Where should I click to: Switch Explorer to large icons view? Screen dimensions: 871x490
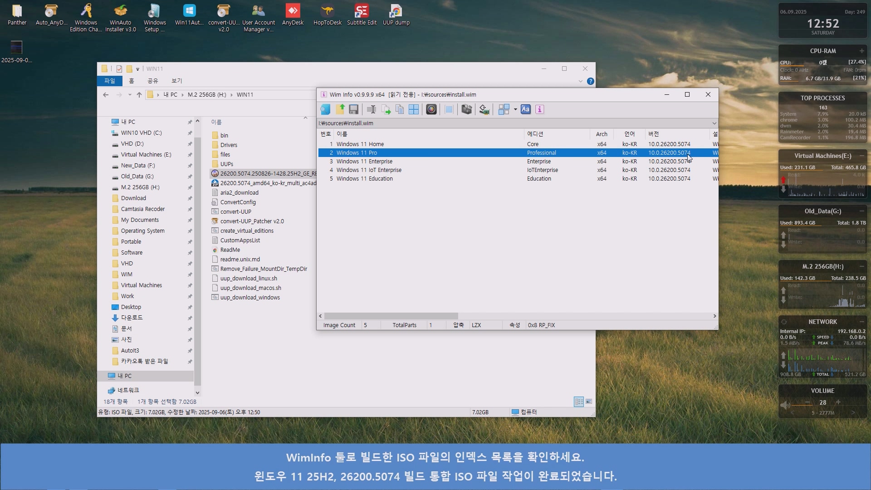click(589, 402)
